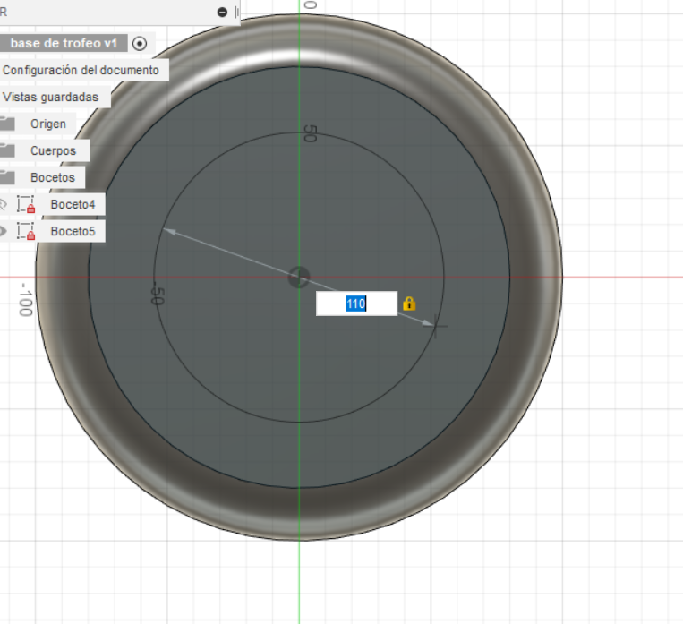Select the Bocetos tree label
Image resolution: width=683 pixels, height=624 pixels.
[x=53, y=177]
